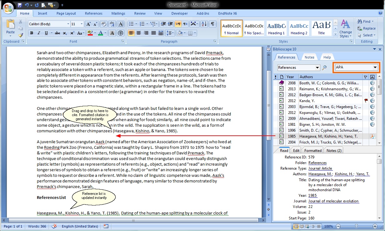Apply superscript formatting
Screen dimensions: 385x231
(72, 33)
